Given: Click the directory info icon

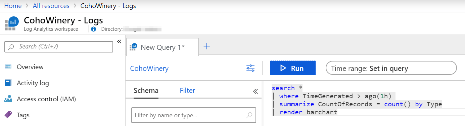Looking at the screenshot, I should [94, 29].
